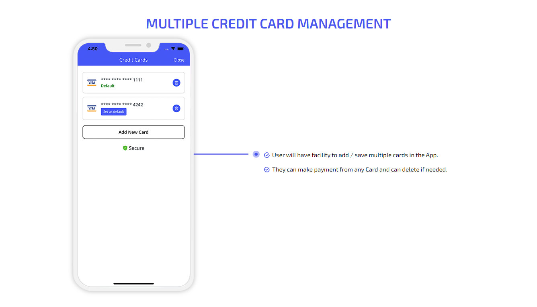
Task: Close the Credit Cards screen
Action: (x=179, y=60)
